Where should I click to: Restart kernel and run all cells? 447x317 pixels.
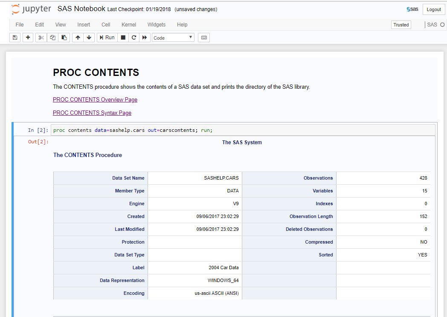(x=145, y=38)
